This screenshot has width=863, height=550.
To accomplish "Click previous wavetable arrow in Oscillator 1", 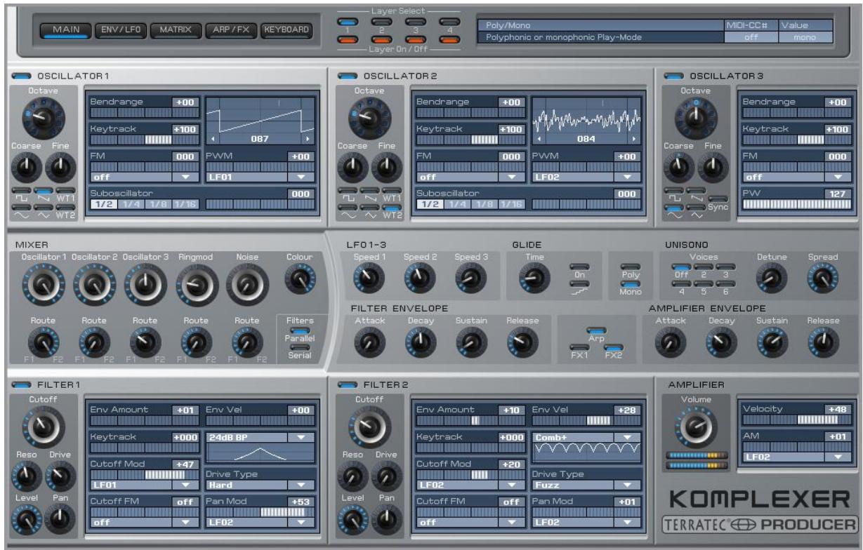I will click(x=213, y=140).
